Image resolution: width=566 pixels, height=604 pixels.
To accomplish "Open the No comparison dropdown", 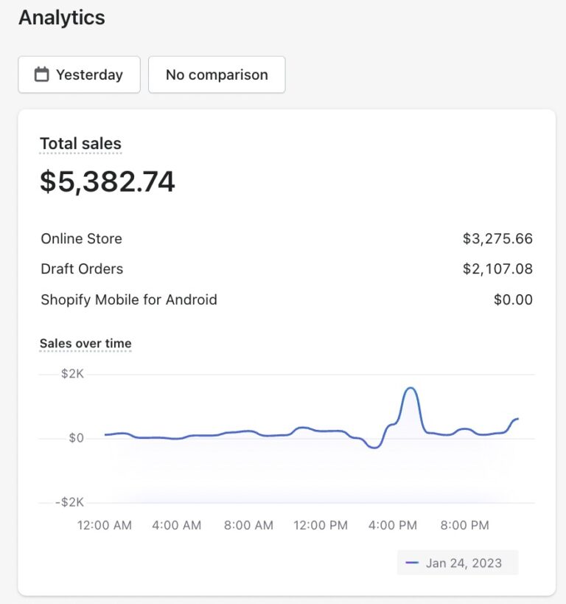I will tap(217, 74).
